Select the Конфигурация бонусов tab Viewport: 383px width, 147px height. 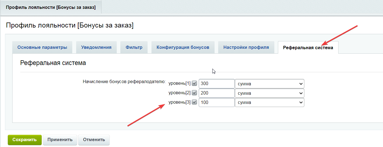click(x=183, y=47)
